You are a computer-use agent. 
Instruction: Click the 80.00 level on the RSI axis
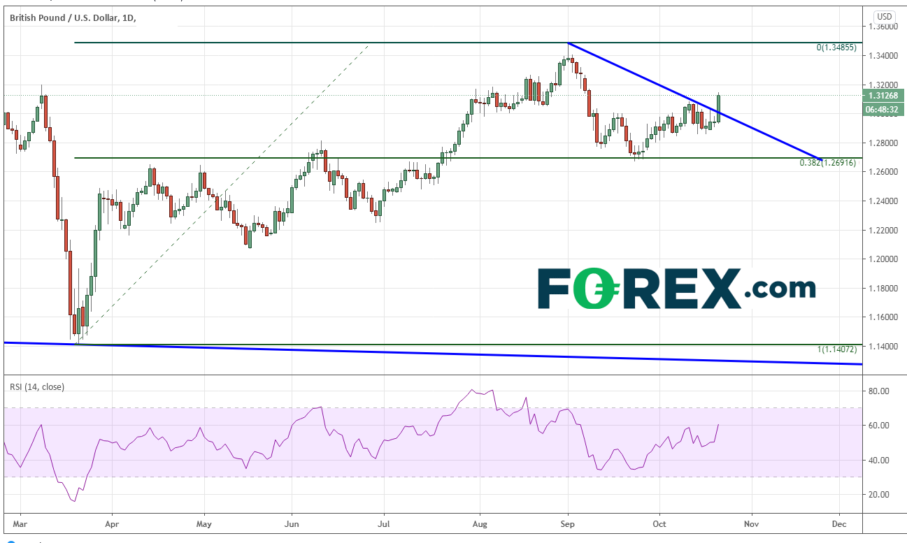pos(879,391)
